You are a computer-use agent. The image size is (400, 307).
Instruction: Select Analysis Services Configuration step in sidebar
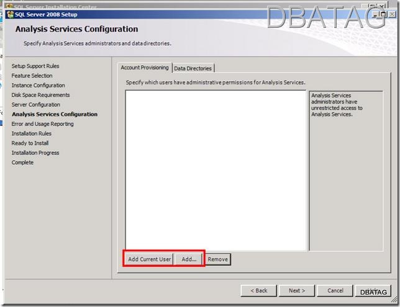pos(55,114)
